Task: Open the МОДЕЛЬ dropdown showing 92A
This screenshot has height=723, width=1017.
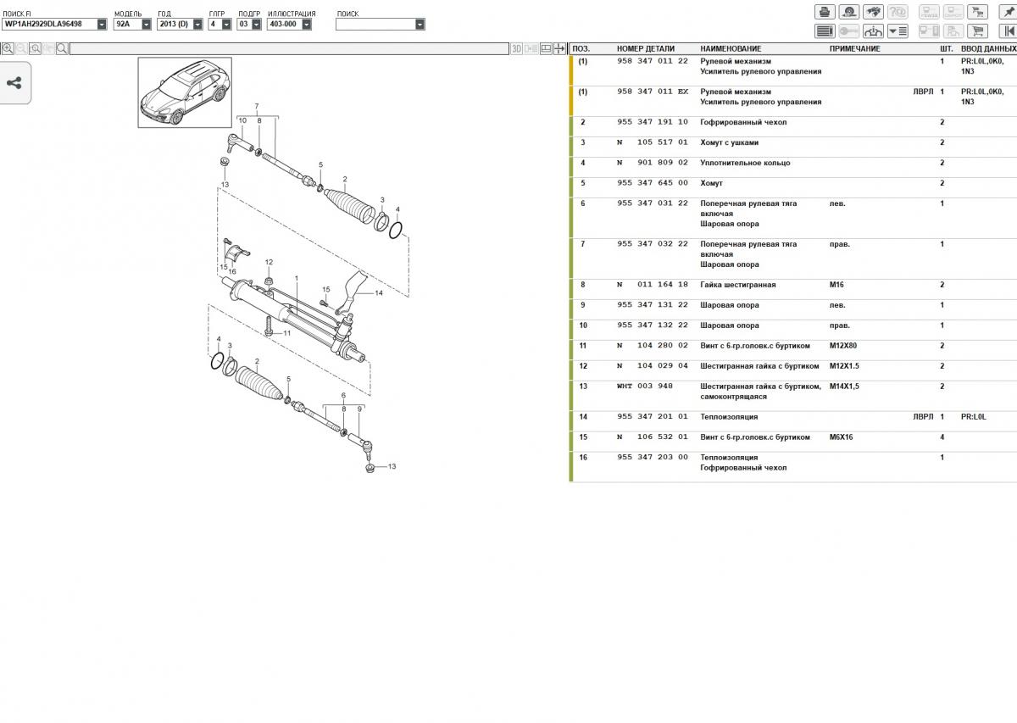Action: tap(132, 25)
